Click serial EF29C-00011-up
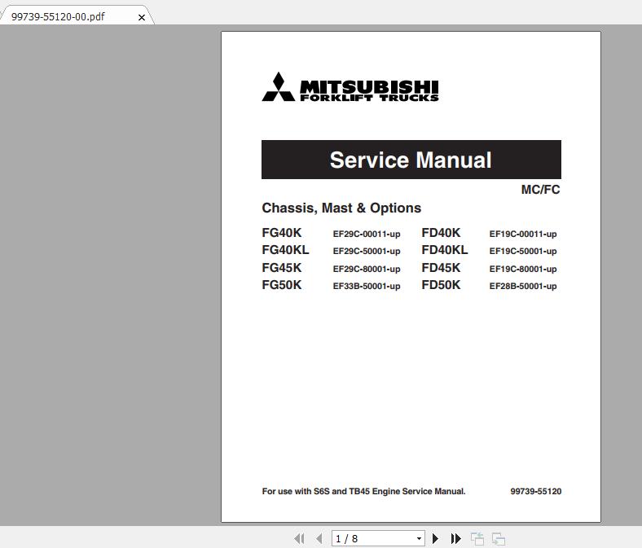The width and height of the screenshot is (642, 548). [x=367, y=234]
